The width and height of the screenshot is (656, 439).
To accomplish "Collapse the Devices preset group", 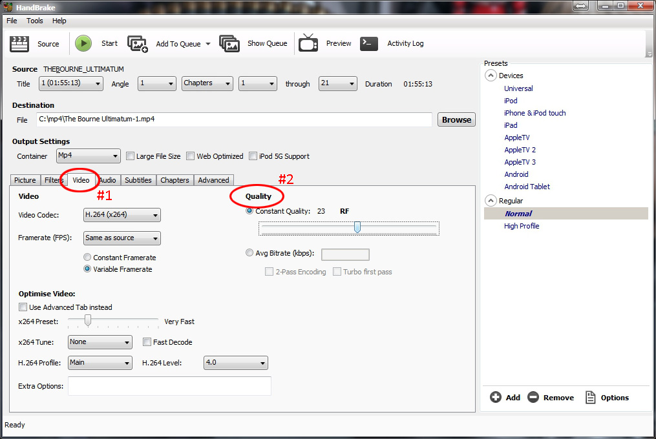I will (x=491, y=76).
